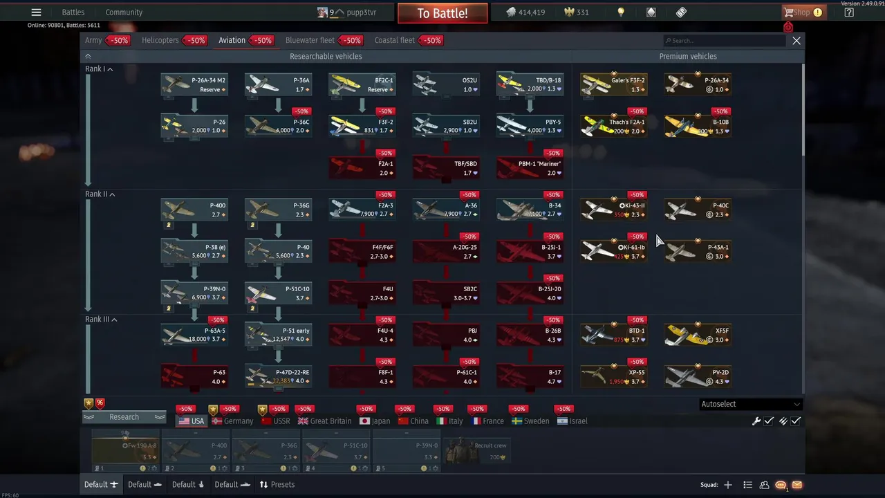Image resolution: width=885 pixels, height=498 pixels.
Task: Select the Sweden nation tab
Action: [530, 421]
